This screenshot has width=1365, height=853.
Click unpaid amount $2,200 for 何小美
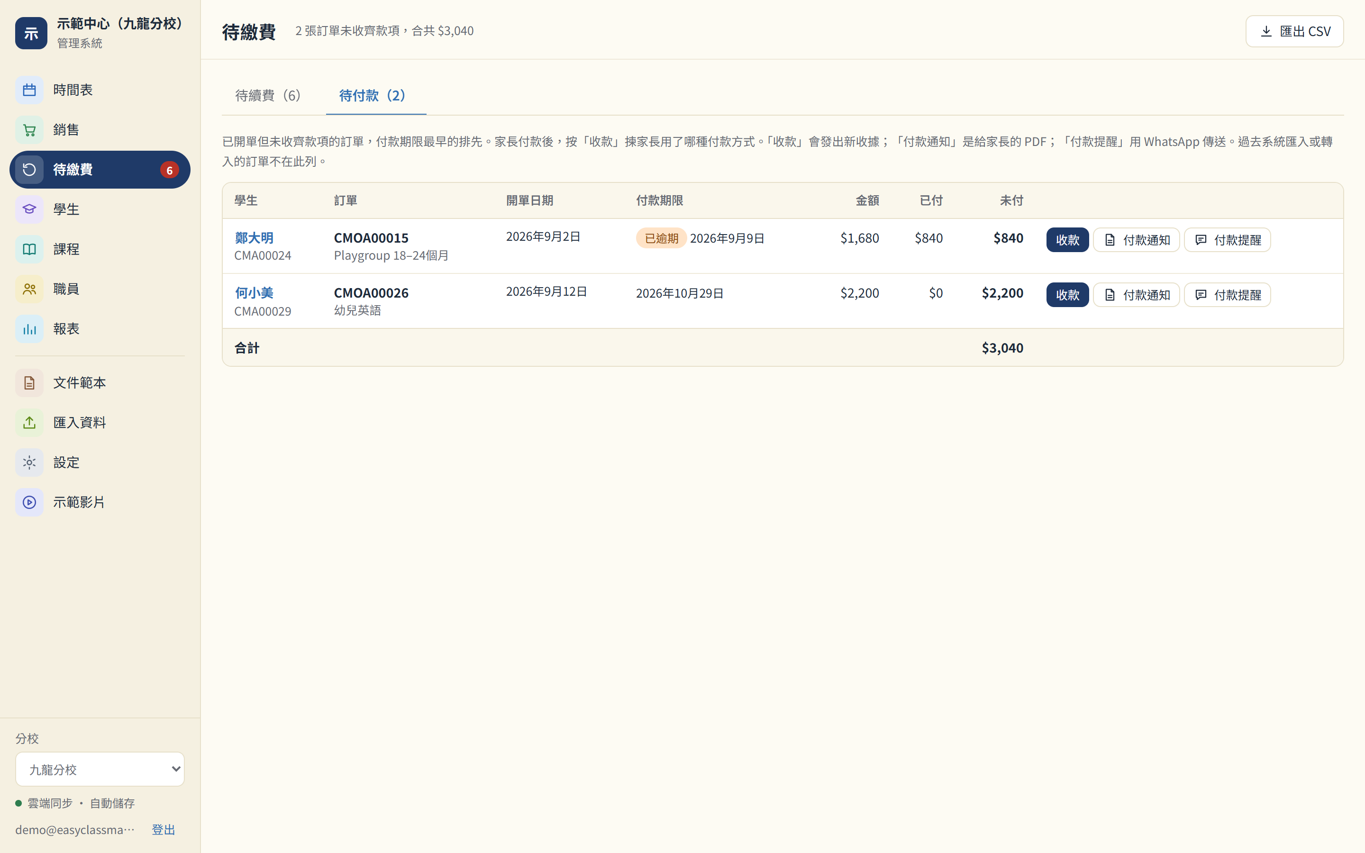[1002, 293]
